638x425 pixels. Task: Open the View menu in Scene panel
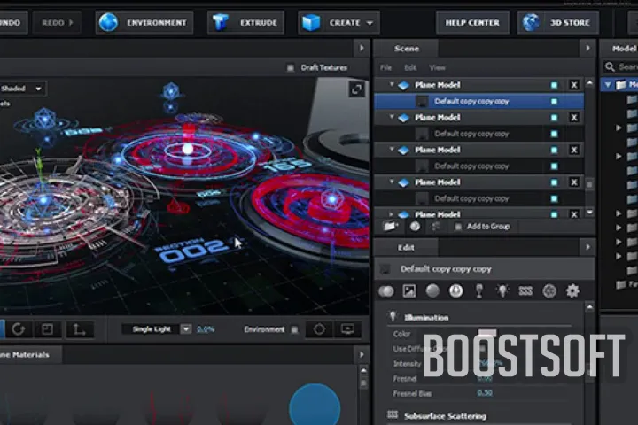[x=437, y=67]
